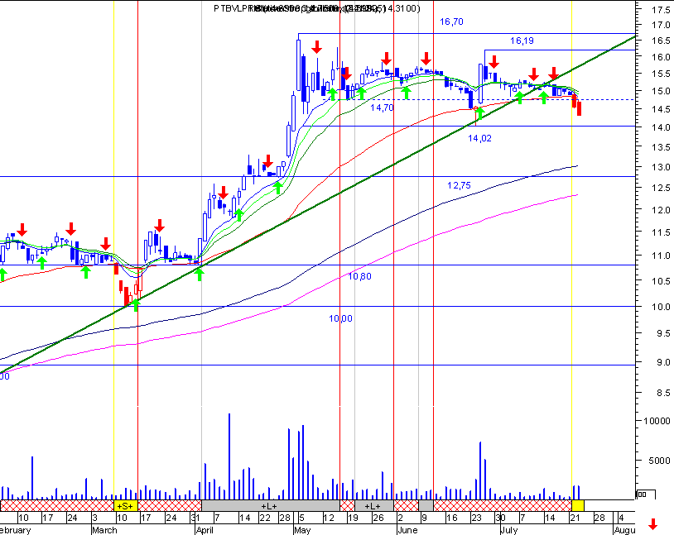Click the June month label

[407, 530]
